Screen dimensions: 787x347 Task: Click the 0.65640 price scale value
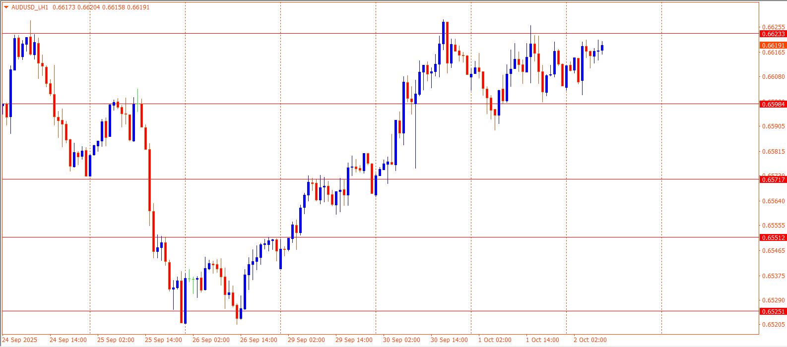[773, 201]
